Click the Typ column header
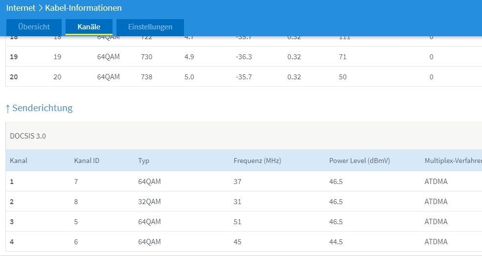Screen dimensions: 482x256 point(143,161)
